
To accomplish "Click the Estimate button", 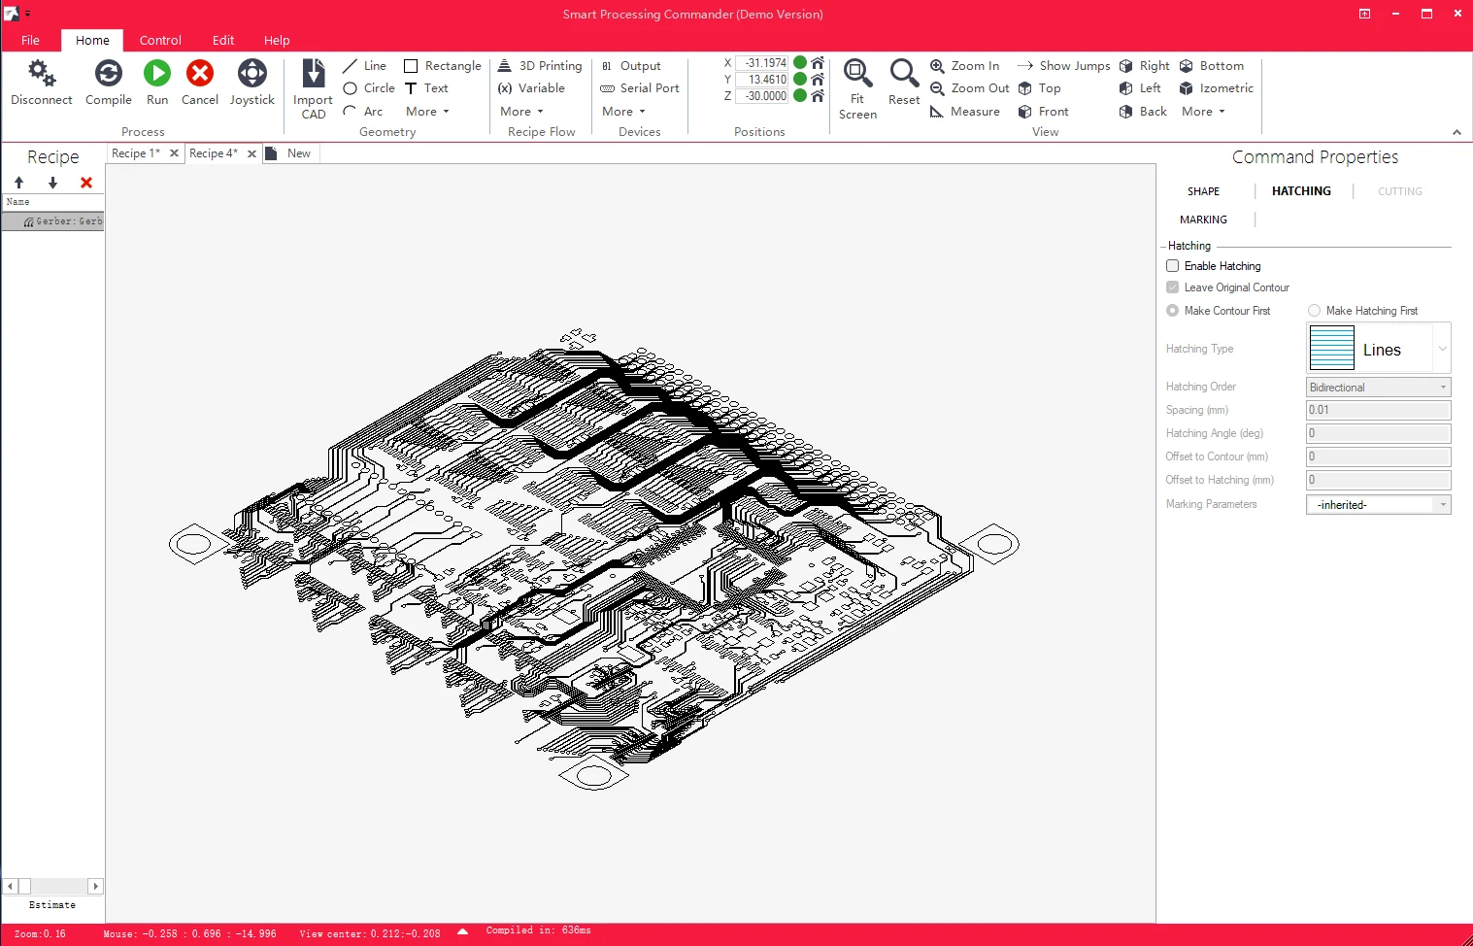I will coord(52,905).
